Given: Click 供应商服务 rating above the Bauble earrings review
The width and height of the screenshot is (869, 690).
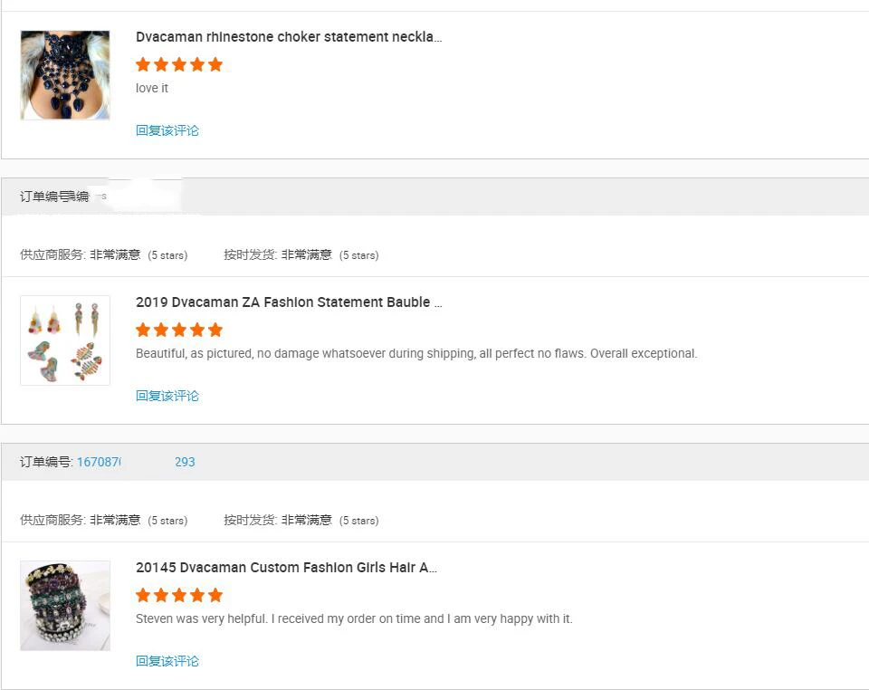Looking at the screenshot, I should click(103, 255).
